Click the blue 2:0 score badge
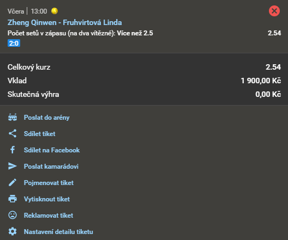 [14, 43]
